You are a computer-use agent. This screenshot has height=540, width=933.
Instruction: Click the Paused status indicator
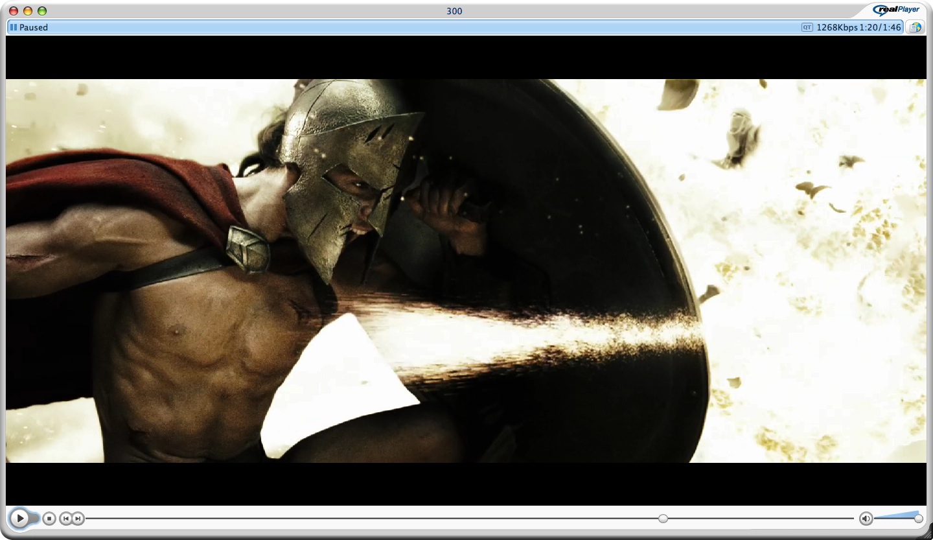click(x=29, y=27)
